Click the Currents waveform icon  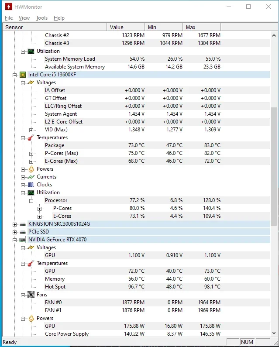click(31, 177)
